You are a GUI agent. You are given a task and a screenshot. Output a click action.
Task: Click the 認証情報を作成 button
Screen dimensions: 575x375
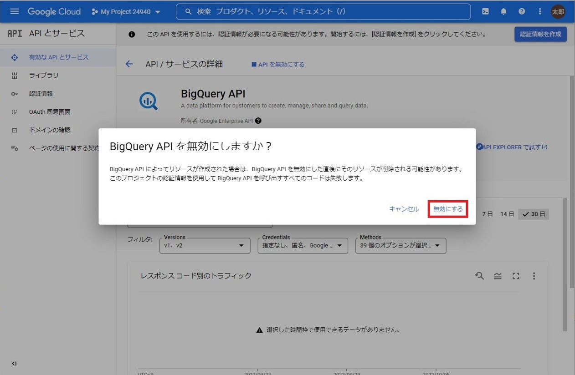pyautogui.click(x=540, y=34)
